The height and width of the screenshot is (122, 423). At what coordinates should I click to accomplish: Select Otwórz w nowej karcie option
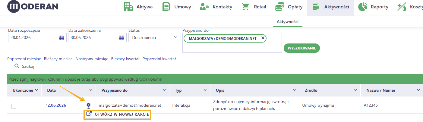[117, 114]
